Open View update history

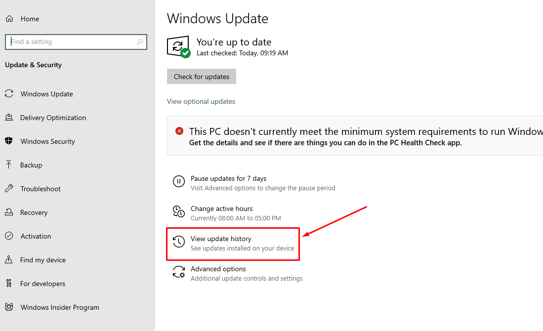tap(221, 239)
